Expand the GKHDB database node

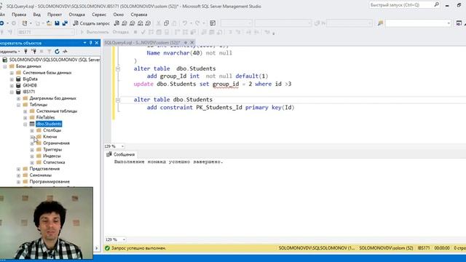coord(12,86)
